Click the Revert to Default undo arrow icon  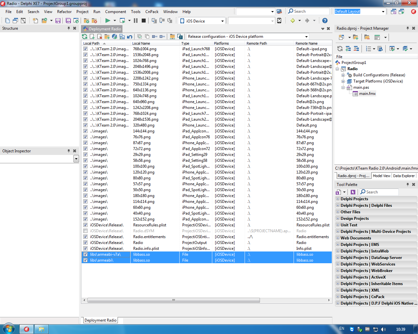[130, 37]
